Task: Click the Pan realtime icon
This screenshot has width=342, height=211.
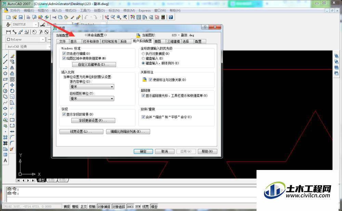Action: [107, 17]
